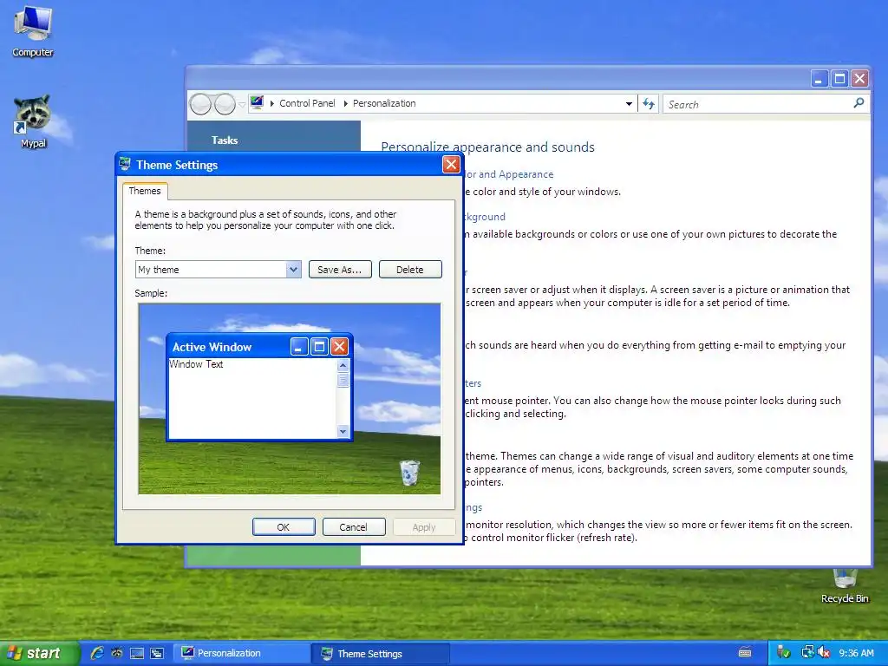
Task: Click the 9:36 AM clock
Action: [x=856, y=653]
